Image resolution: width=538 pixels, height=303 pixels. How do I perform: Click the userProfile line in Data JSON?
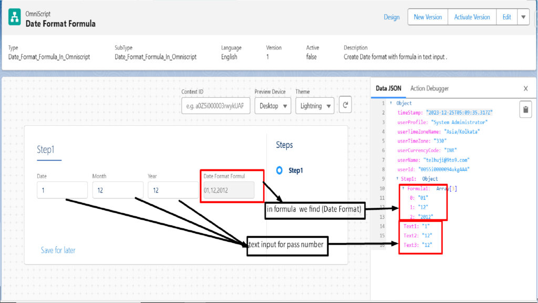[x=442, y=122]
